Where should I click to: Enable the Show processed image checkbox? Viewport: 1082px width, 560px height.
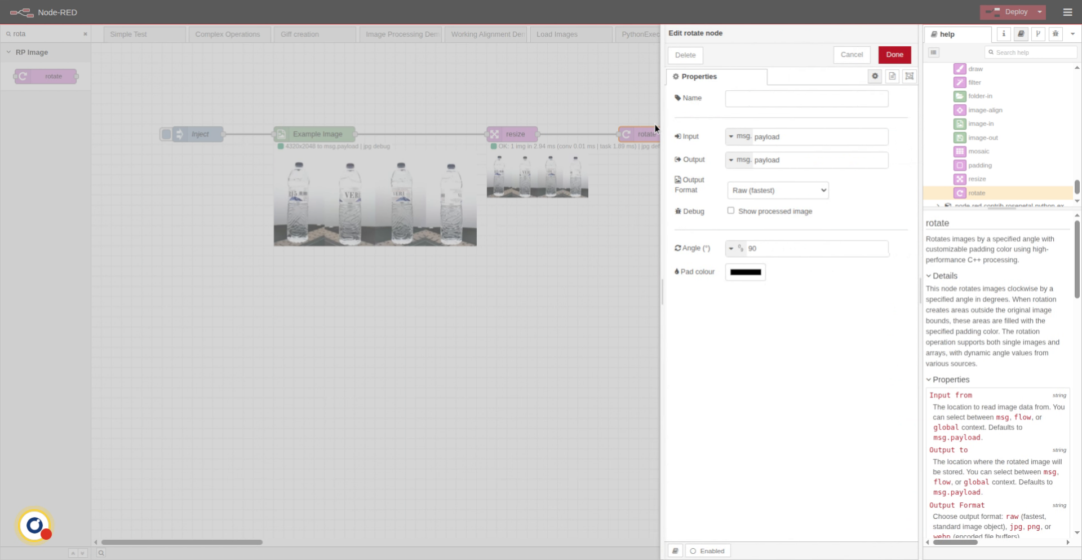[x=730, y=210]
